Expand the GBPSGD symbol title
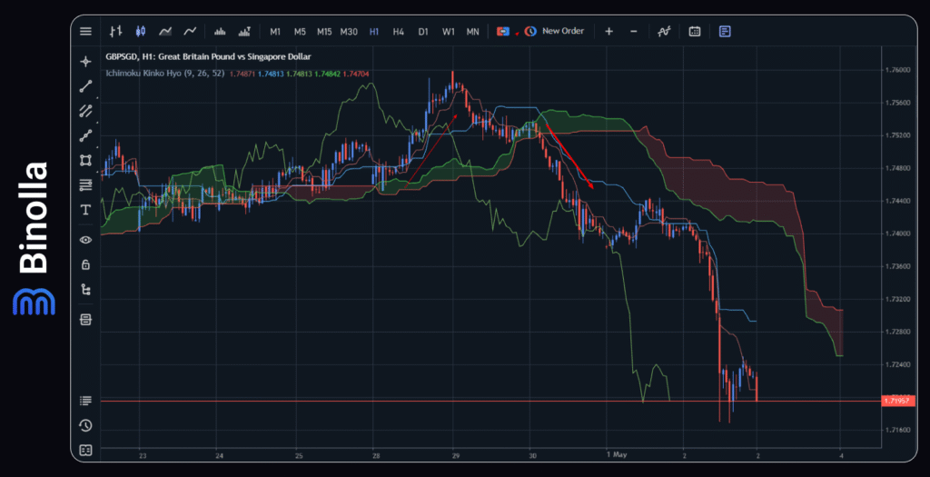The width and height of the screenshot is (930, 477). point(207,57)
